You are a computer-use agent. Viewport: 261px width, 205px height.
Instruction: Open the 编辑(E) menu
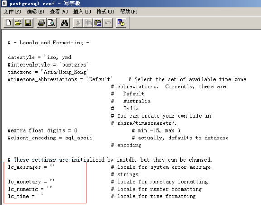[x=35, y=12]
